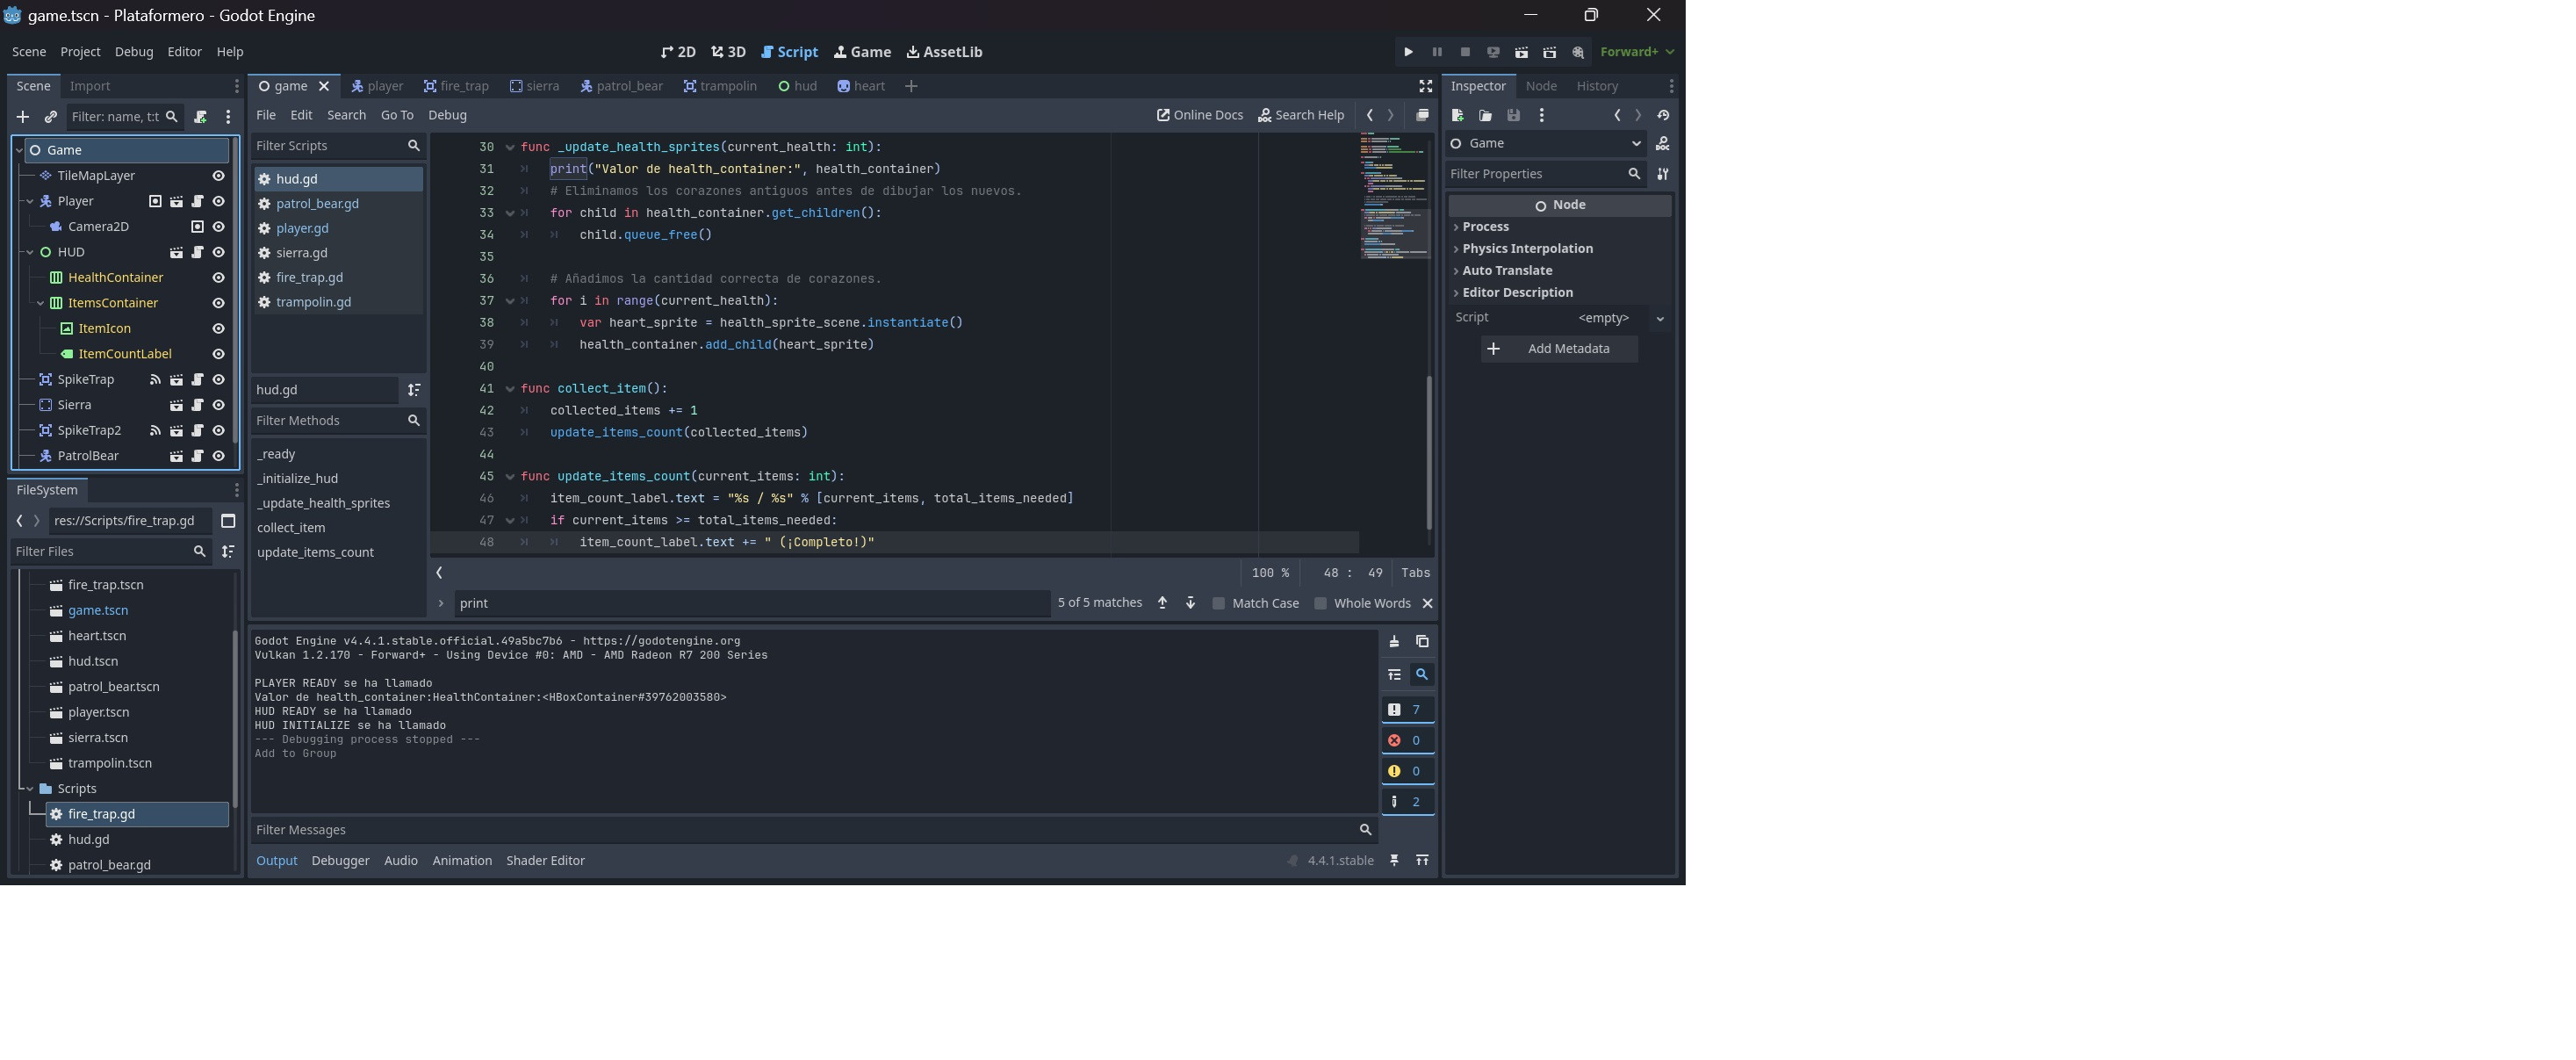The height and width of the screenshot is (1060, 2576).
Task: Click the Filter Messages input field
Action: click(800, 830)
